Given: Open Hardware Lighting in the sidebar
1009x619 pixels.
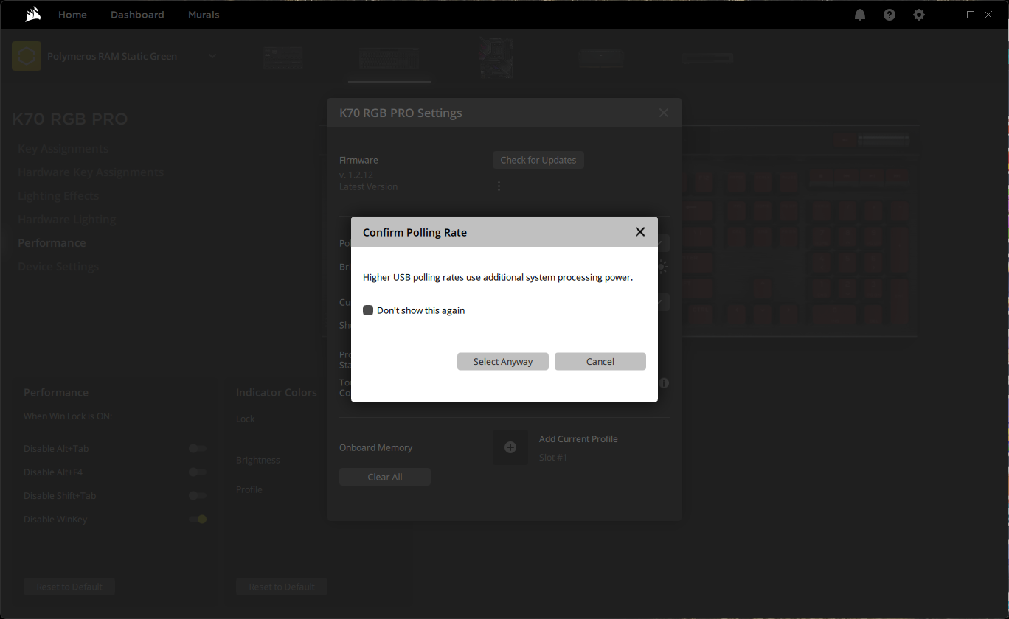Looking at the screenshot, I should click(67, 220).
